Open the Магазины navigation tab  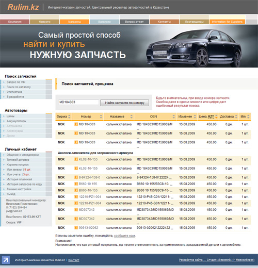point(74,22)
